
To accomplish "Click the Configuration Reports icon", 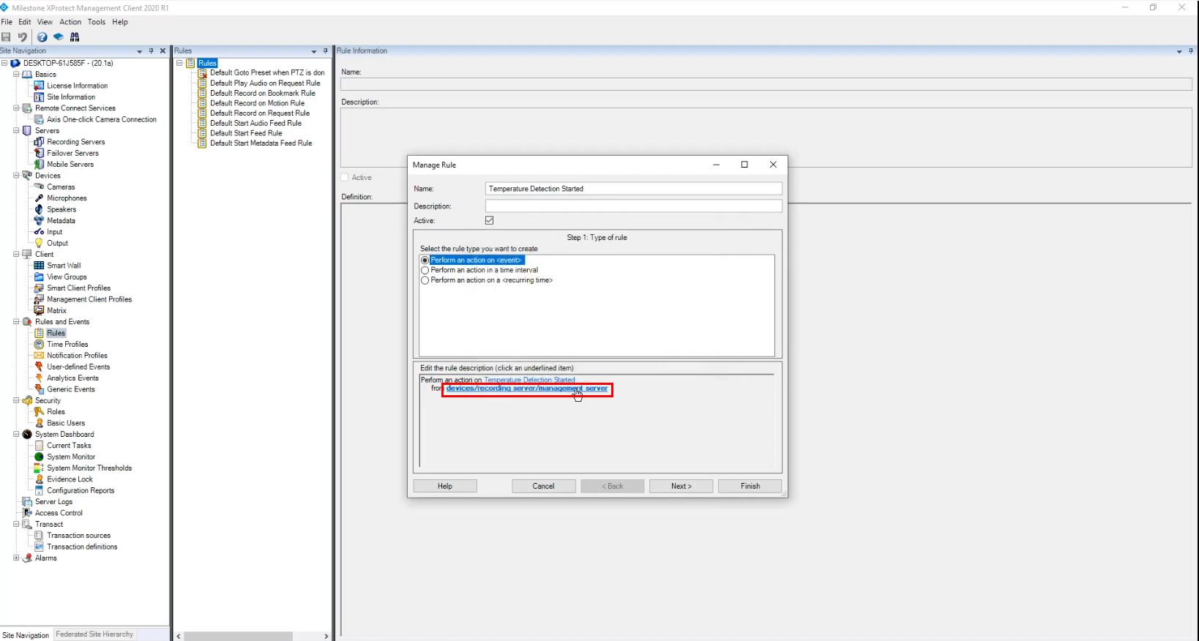I will point(40,490).
